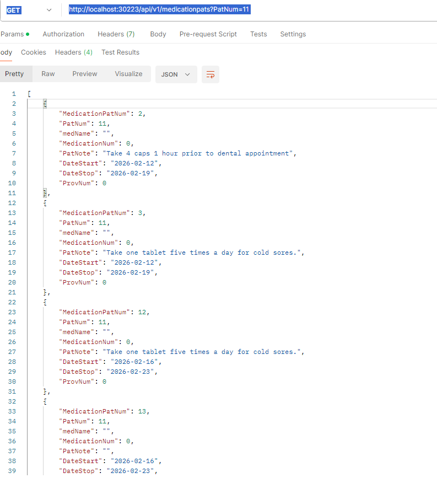The width and height of the screenshot is (437, 478).
Task: Open the Tests tab
Action: [258, 34]
